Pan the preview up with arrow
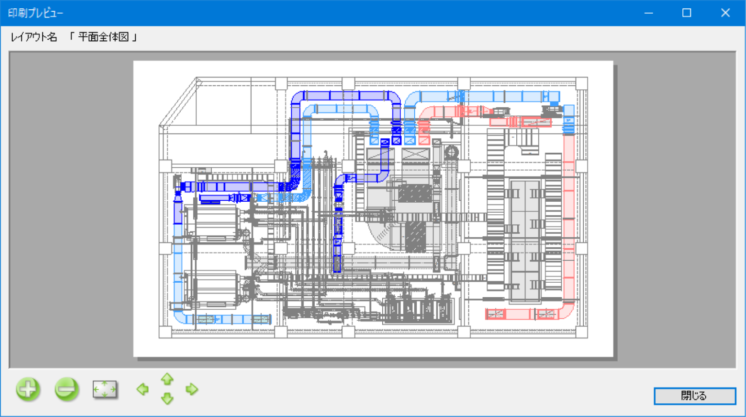 [167, 379]
